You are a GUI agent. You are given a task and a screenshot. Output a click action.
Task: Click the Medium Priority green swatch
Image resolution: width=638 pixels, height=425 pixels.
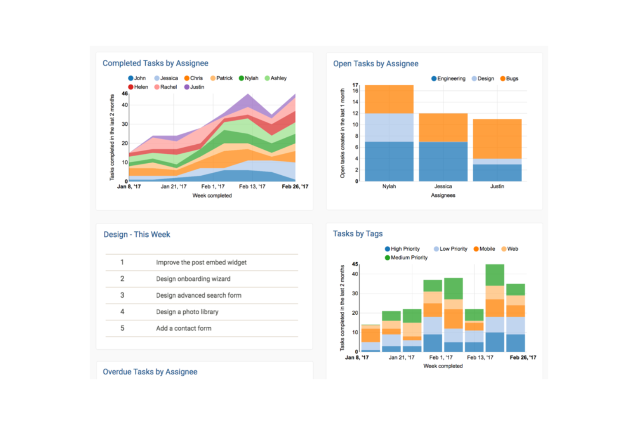(x=386, y=257)
